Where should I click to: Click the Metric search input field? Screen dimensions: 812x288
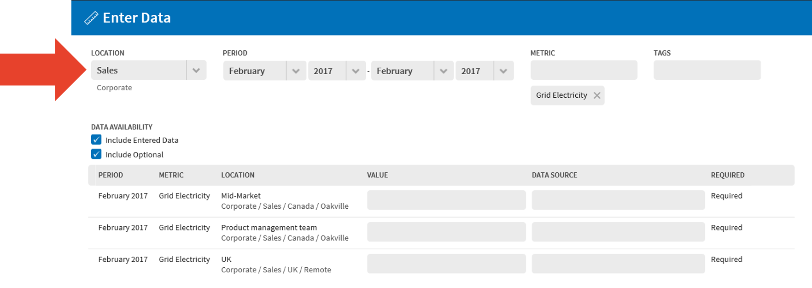584,70
